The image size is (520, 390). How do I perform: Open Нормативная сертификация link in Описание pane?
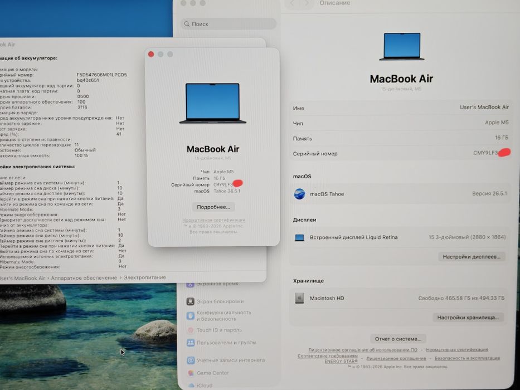[x=457, y=349]
